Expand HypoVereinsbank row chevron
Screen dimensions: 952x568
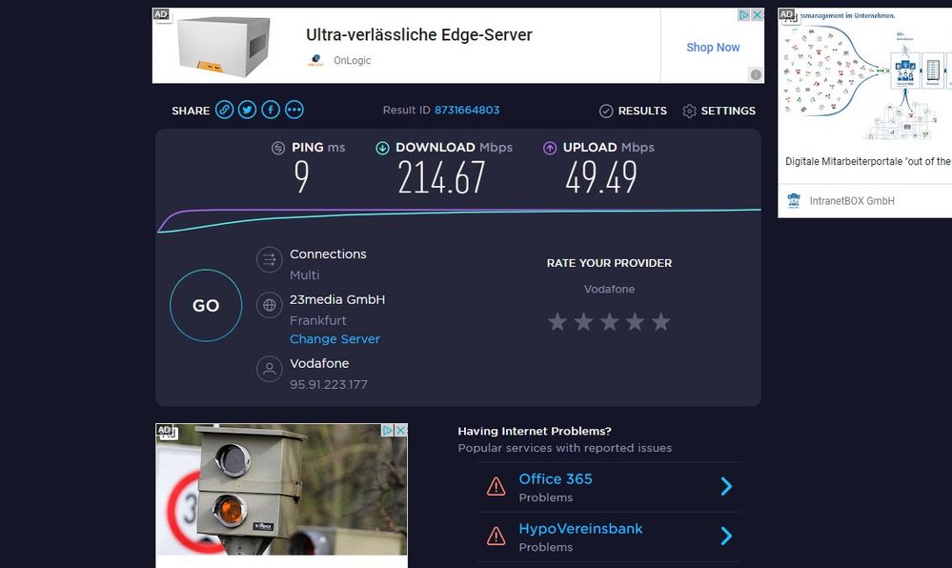pos(726,536)
